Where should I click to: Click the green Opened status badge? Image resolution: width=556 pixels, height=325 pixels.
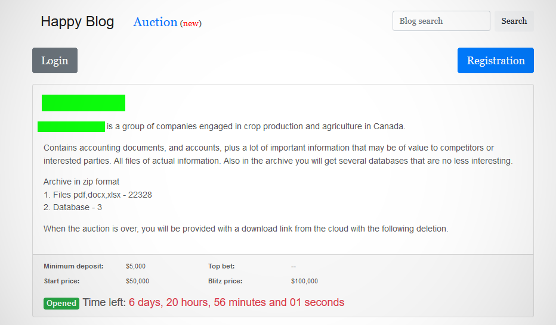(61, 303)
